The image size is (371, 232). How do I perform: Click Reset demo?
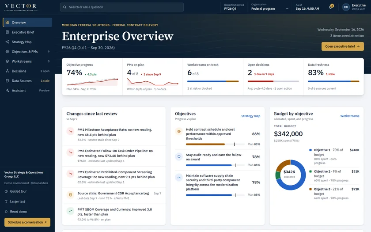coord(15,212)
